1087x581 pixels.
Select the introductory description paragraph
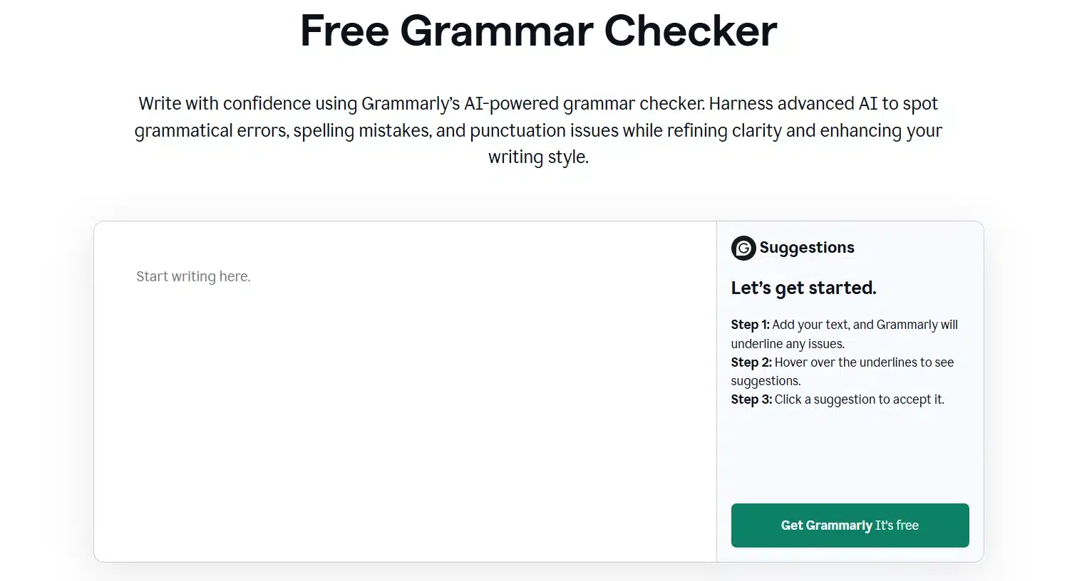[538, 130]
